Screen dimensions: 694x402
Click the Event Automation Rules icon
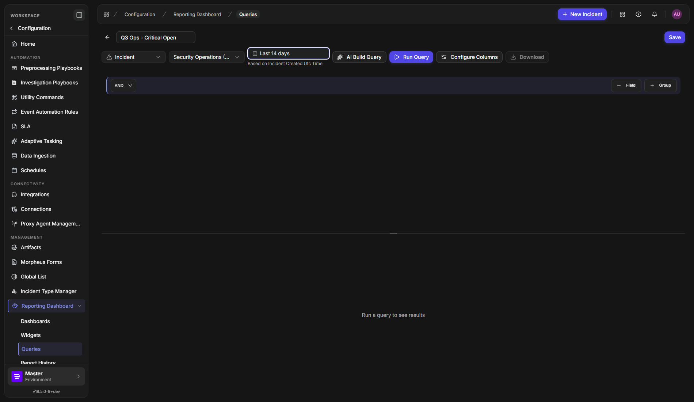pyautogui.click(x=14, y=112)
